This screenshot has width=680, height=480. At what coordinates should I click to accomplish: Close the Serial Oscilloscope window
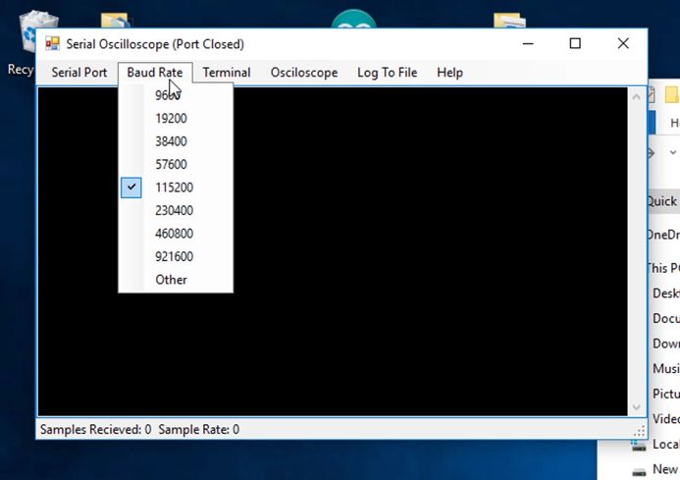point(623,43)
